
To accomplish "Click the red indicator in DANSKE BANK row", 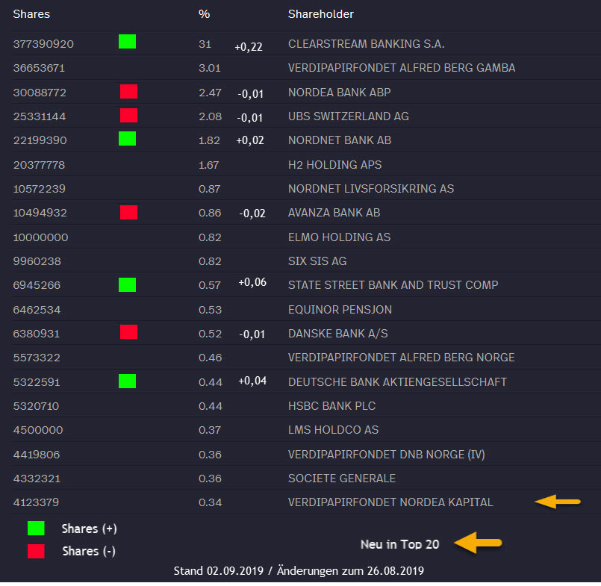I will [128, 332].
